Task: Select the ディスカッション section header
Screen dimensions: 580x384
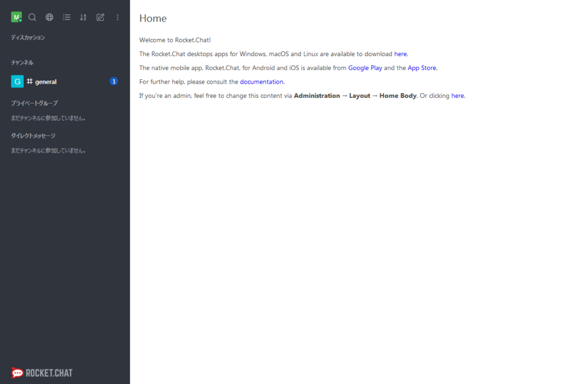Action: 28,38
